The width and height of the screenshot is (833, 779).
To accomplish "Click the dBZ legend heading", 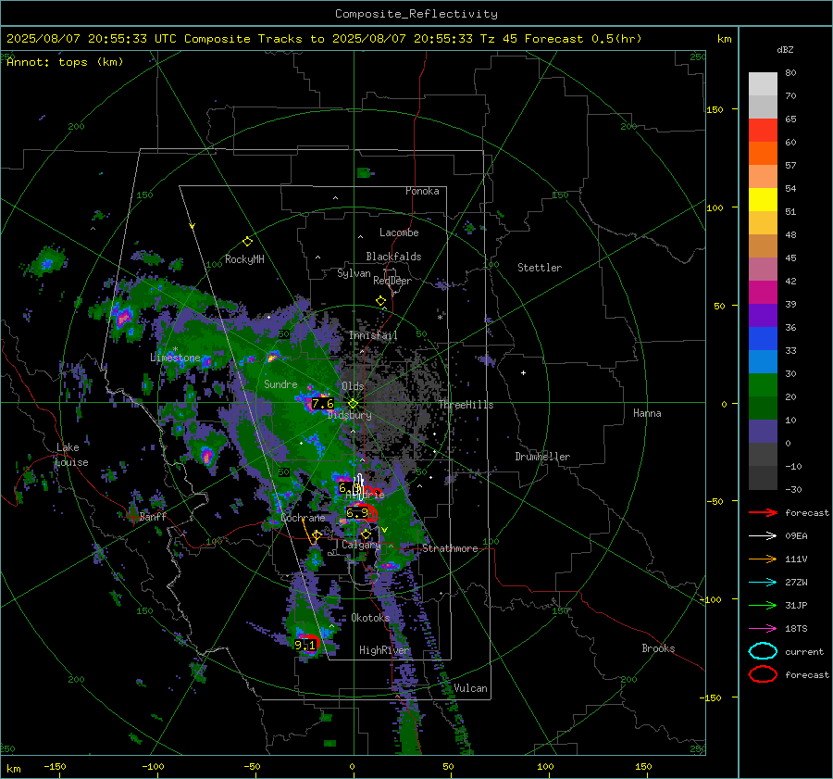I will (785, 49).
